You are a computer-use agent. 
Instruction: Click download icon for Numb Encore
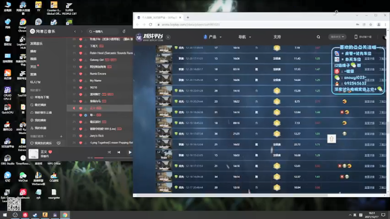pyautogui.click(x=86, y=74)
